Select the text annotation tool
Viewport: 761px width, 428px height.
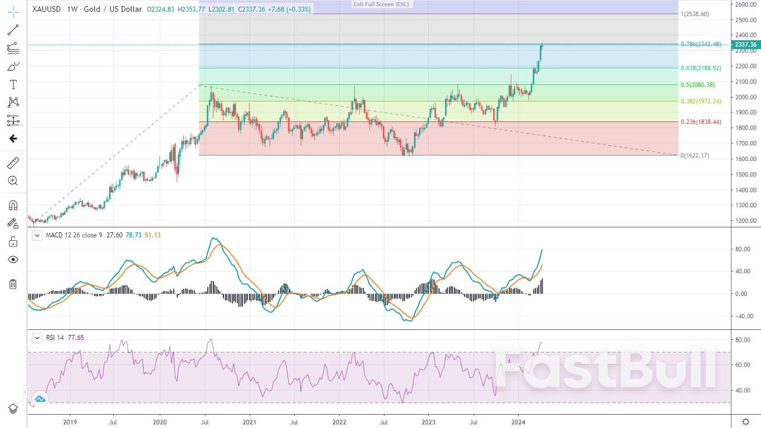(13, 84)
